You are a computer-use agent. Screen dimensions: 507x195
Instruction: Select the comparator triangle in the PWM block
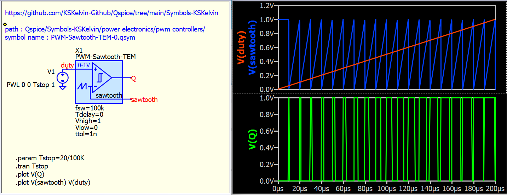tap(101, 78)
